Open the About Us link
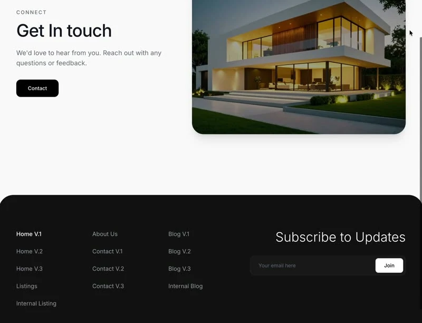This screenshot has width=422, height=323. (105, 234)
